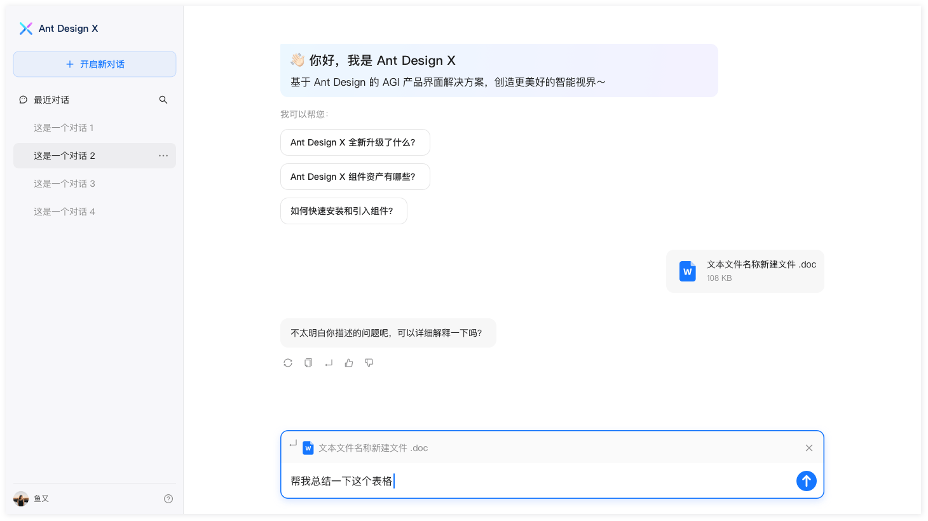Click the attached file name in the input header
The height and width of the screenshot is (521, 928).
click(x=373, y=448)
